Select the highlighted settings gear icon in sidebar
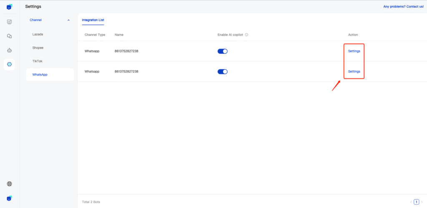Image resolution: width=427 pixels, height=208 pixels. tap(9, 64)
